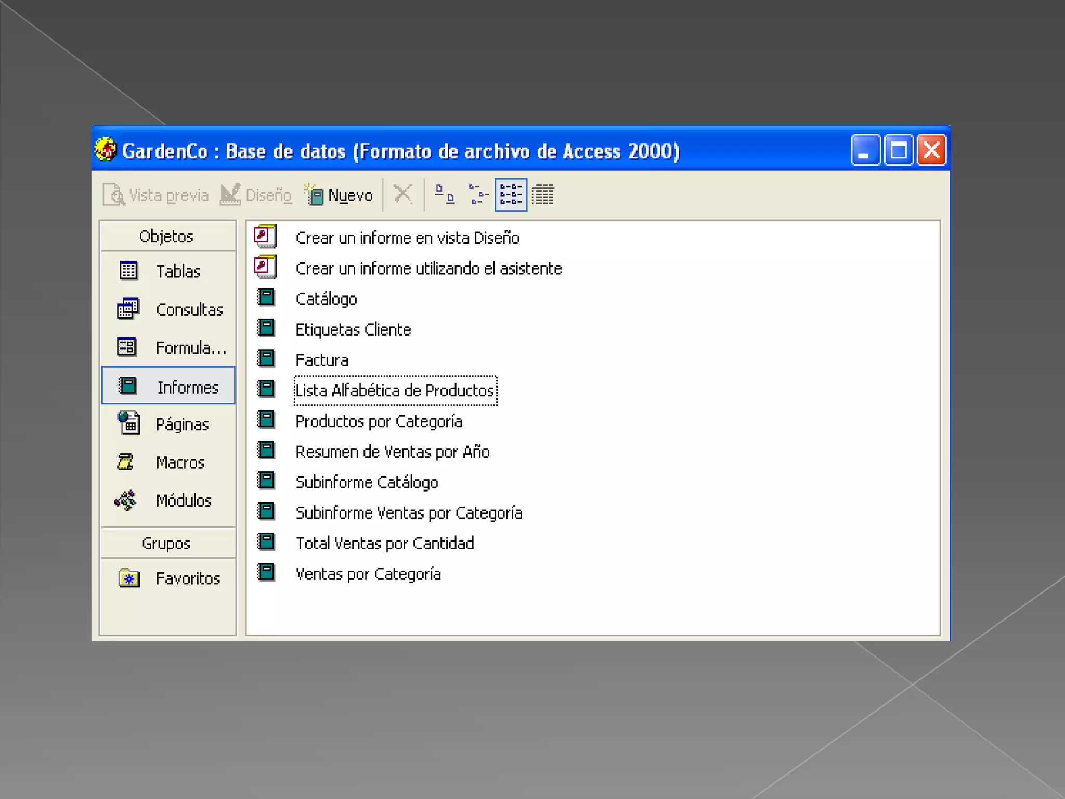Click the design-view shortcut icon
1065x799 pixels.
point(265,236)
